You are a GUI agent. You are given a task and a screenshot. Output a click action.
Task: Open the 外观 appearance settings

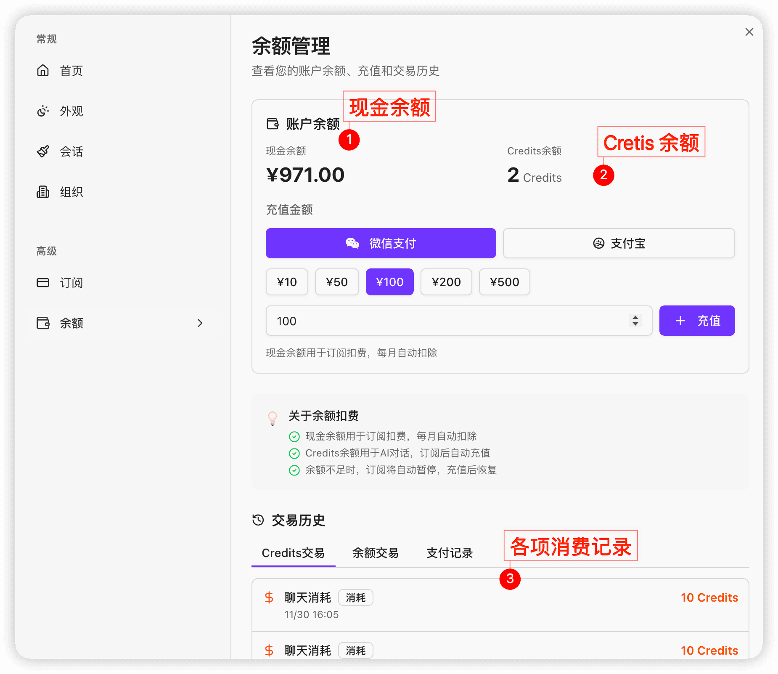(43, 111)
